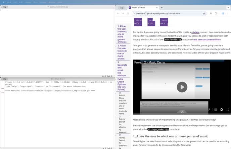Screen dimensions: 231x149
Task: View site information icon left of the URL
Action: coord(134,13)
